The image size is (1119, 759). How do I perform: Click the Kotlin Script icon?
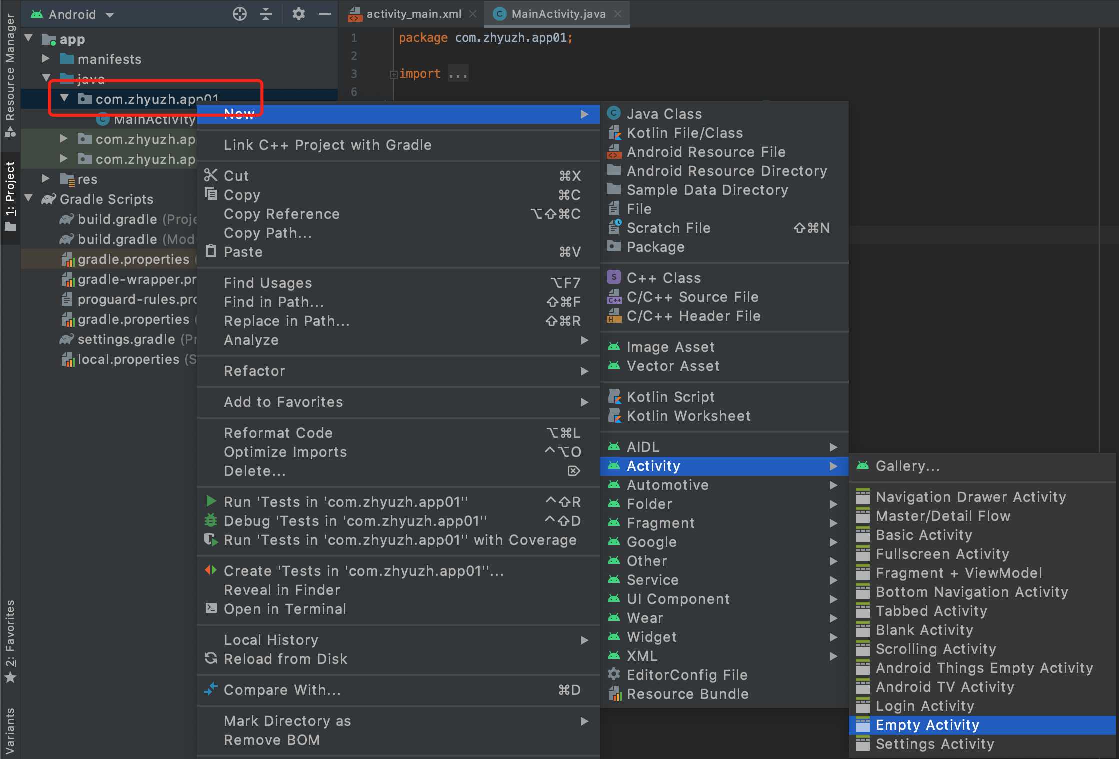click(x=614, y=396)
